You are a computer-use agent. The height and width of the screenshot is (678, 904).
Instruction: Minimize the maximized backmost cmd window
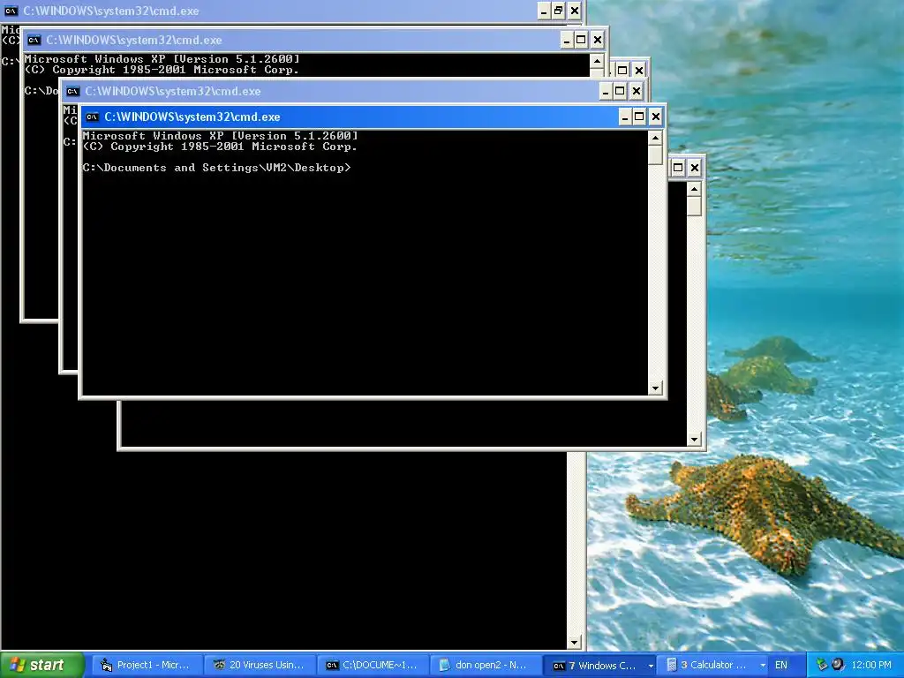coord(544,11)
